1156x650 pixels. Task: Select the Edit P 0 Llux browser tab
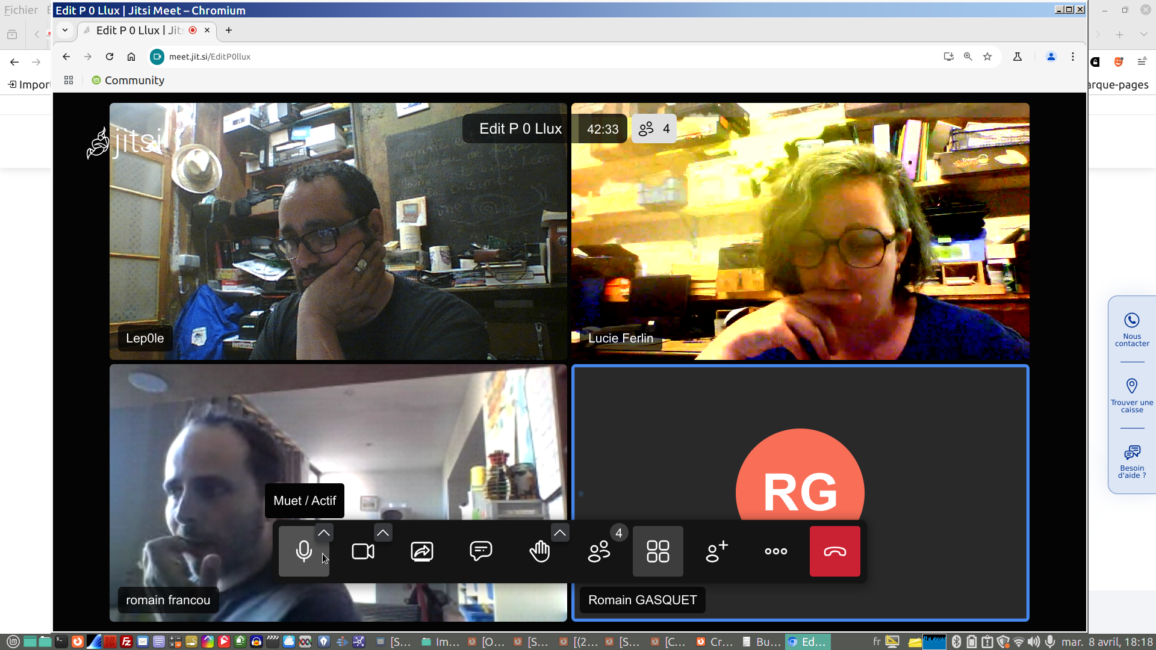140,30
